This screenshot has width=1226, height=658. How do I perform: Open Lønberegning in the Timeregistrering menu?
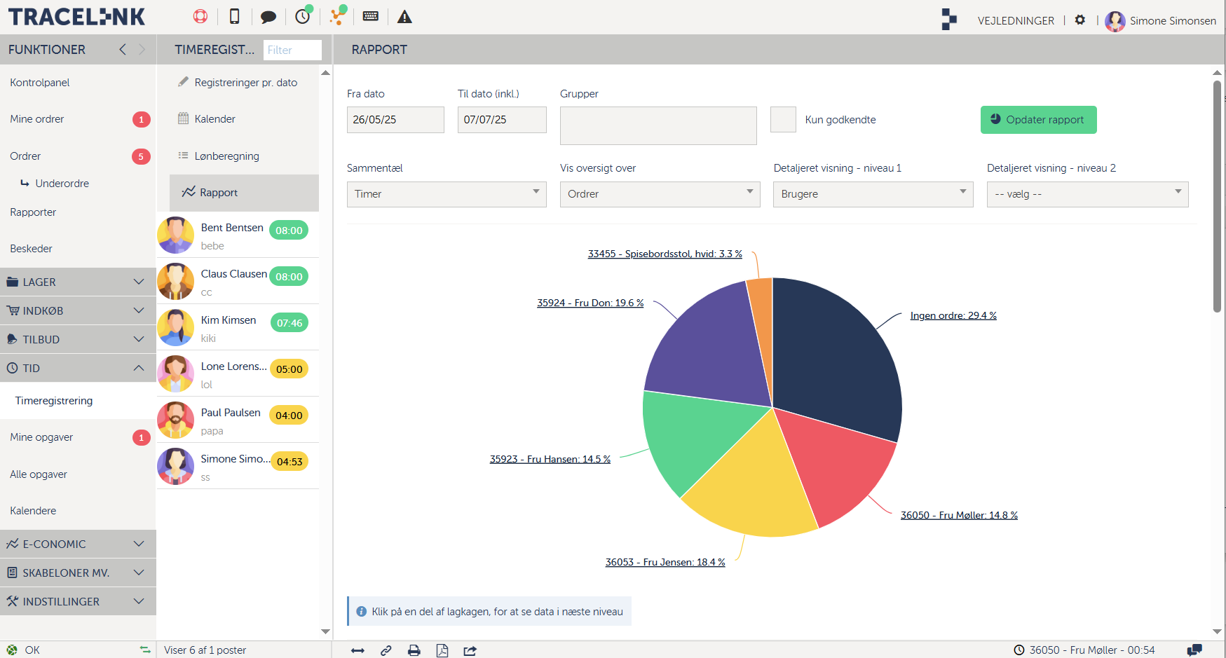click(x=226, y=156)
